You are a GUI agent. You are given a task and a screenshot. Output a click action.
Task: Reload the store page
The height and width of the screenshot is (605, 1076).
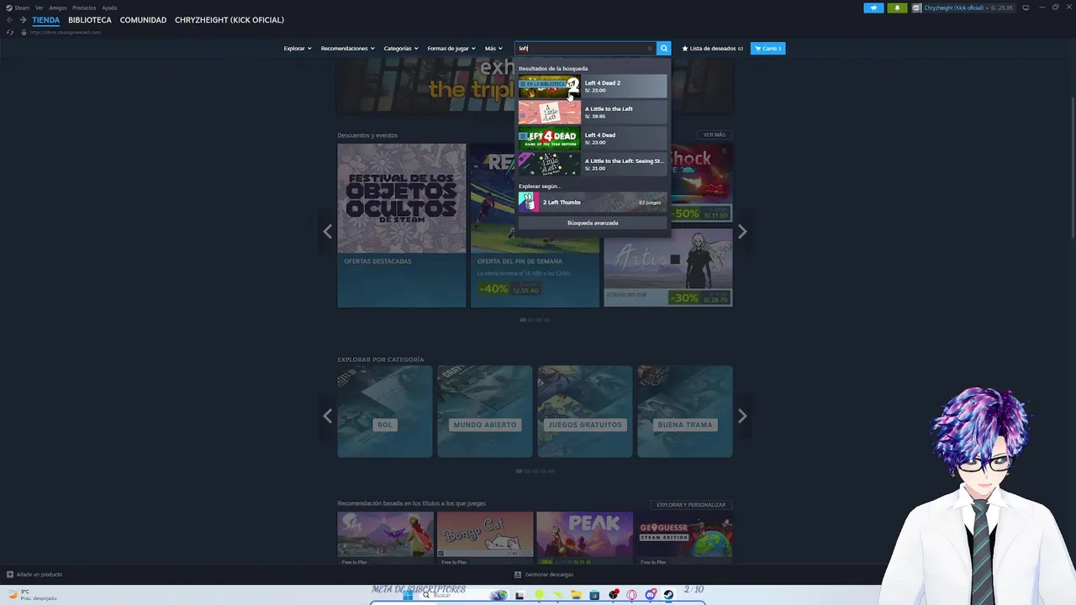coord(10,32)
